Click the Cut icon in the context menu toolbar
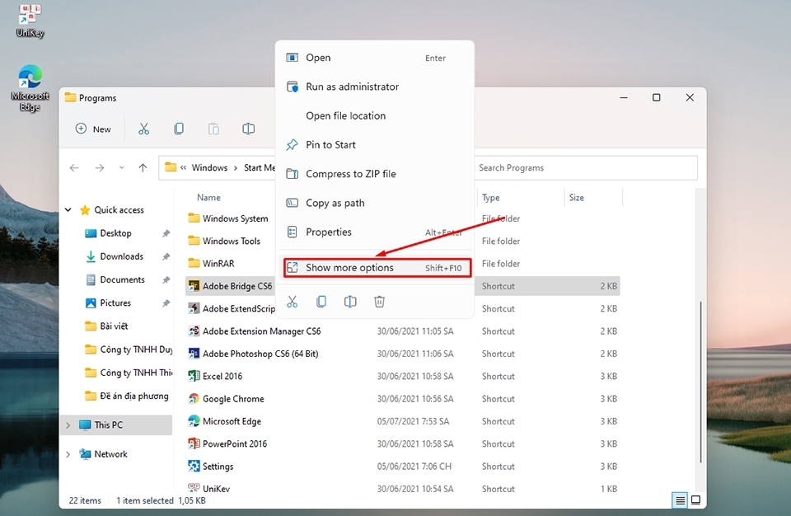Image resolution: width=791 pixels, height=516 pixels. [x=293, y=302]
